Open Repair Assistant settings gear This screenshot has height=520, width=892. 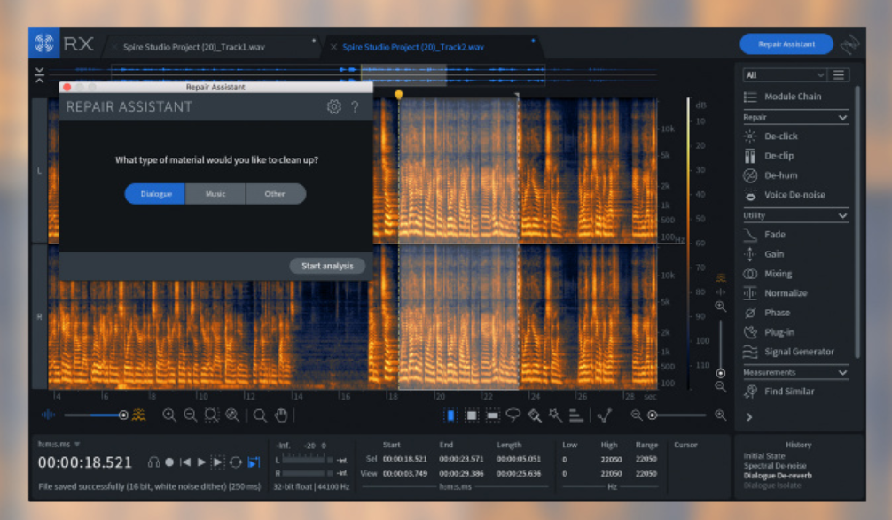coord(334,106)
